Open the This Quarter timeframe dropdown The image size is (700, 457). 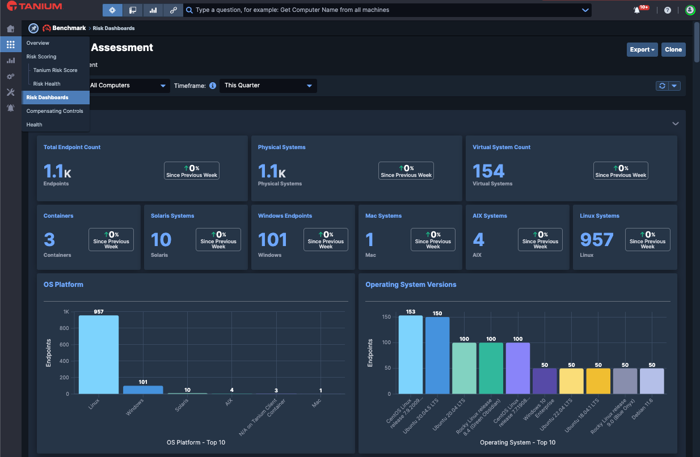(268, 86)
